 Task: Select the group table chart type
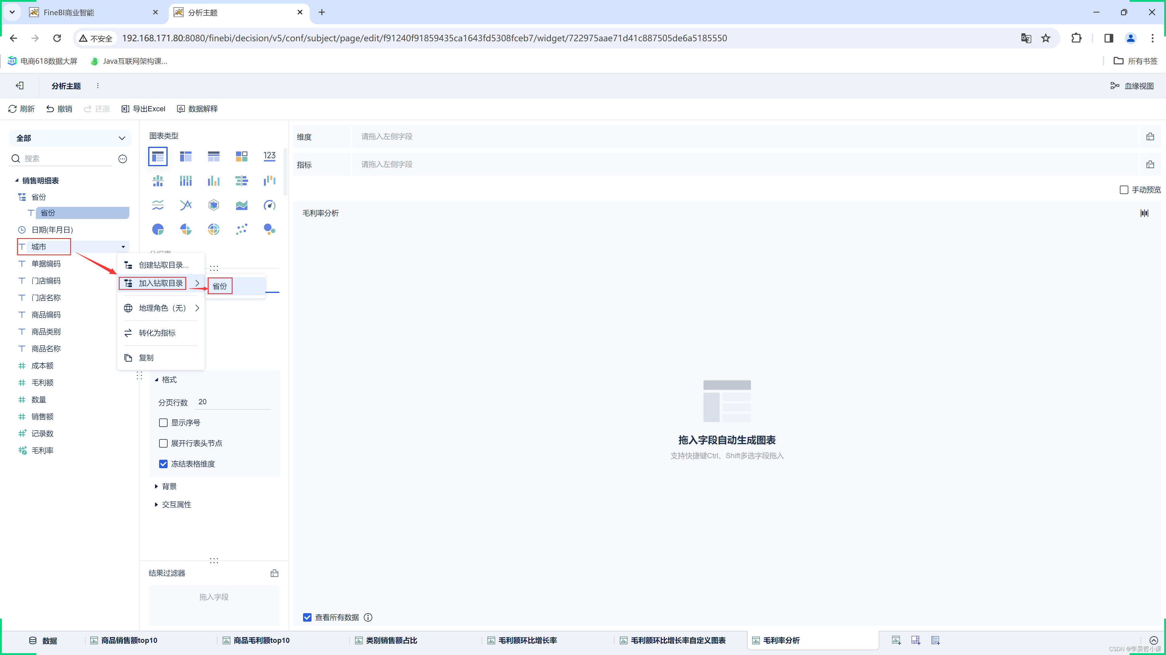pos(158,156)
